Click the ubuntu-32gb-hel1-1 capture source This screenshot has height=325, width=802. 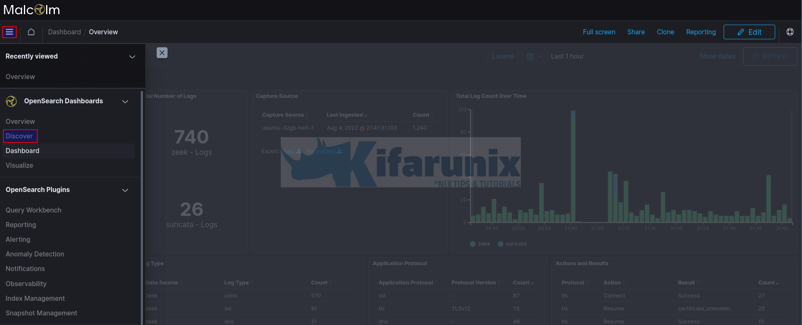[288, 128]
